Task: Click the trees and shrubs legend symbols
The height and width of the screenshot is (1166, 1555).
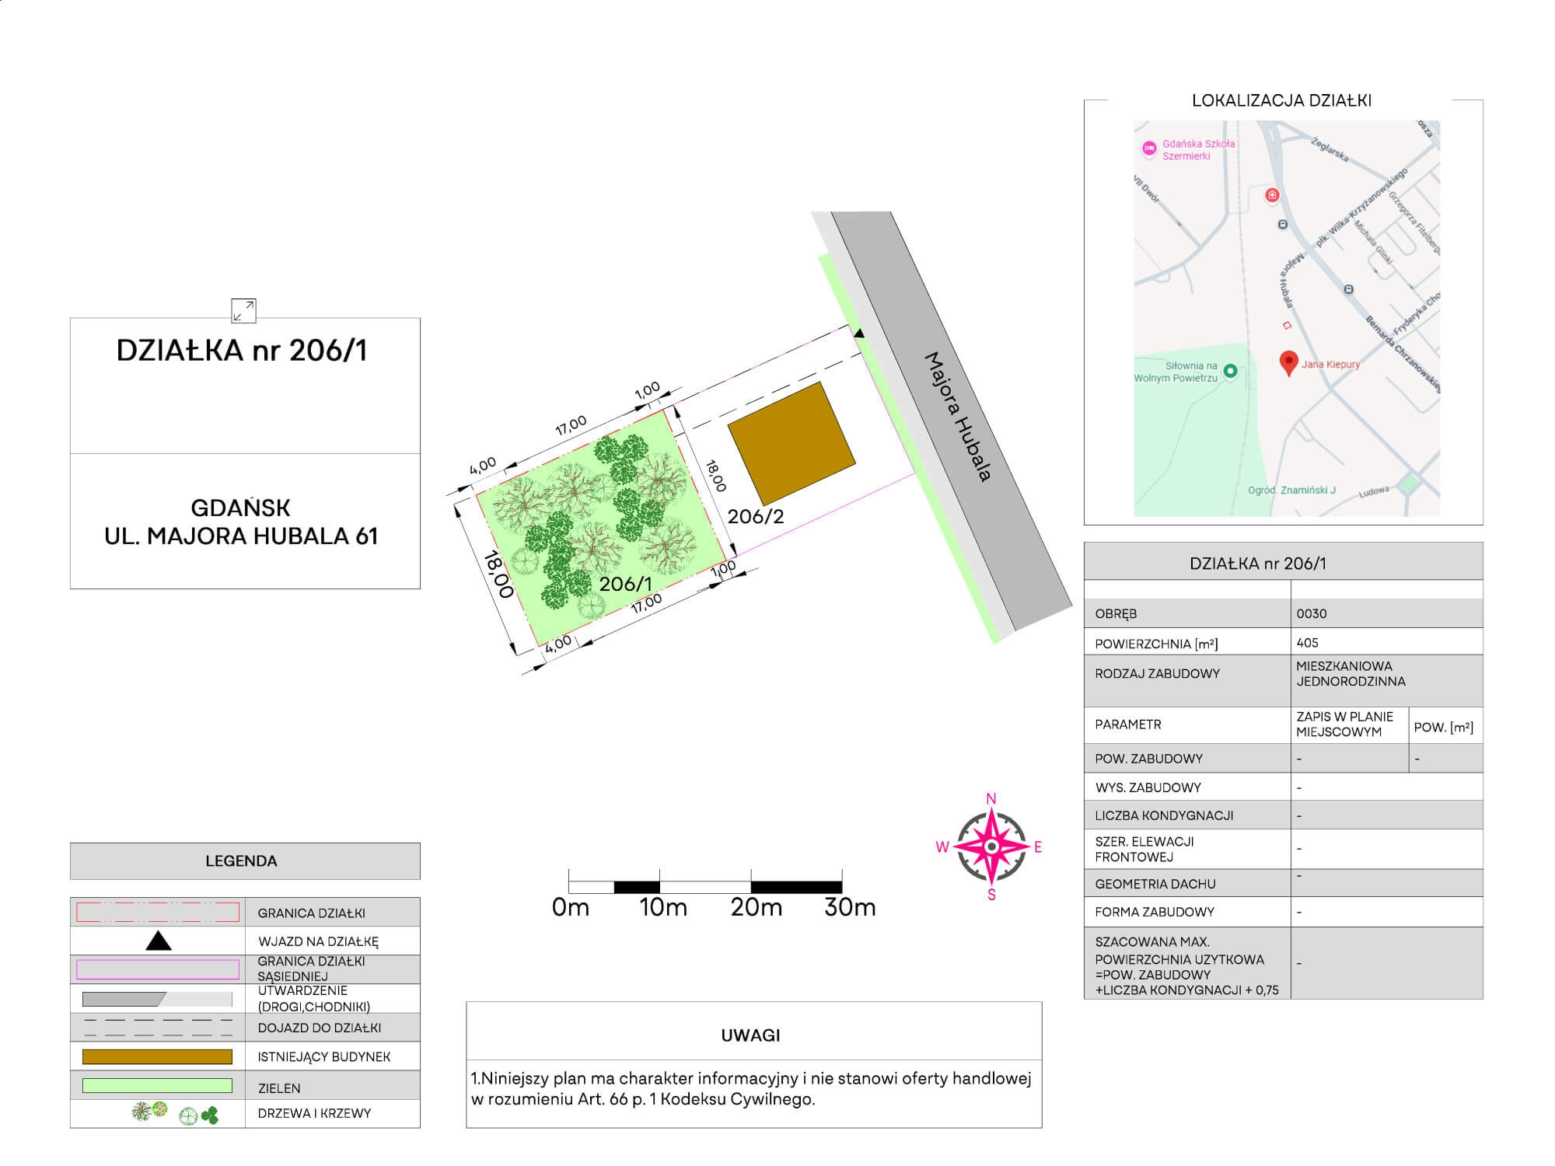Action: (x=176, y=1113)
